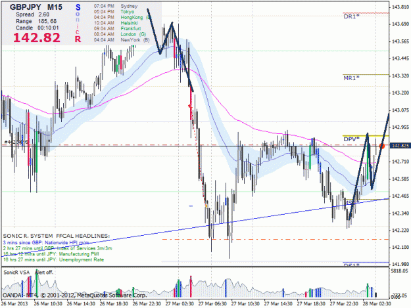Select the 142.82 red price readout
The width and height of the screenshot is (411, 308).
click(x=36, y=37)
